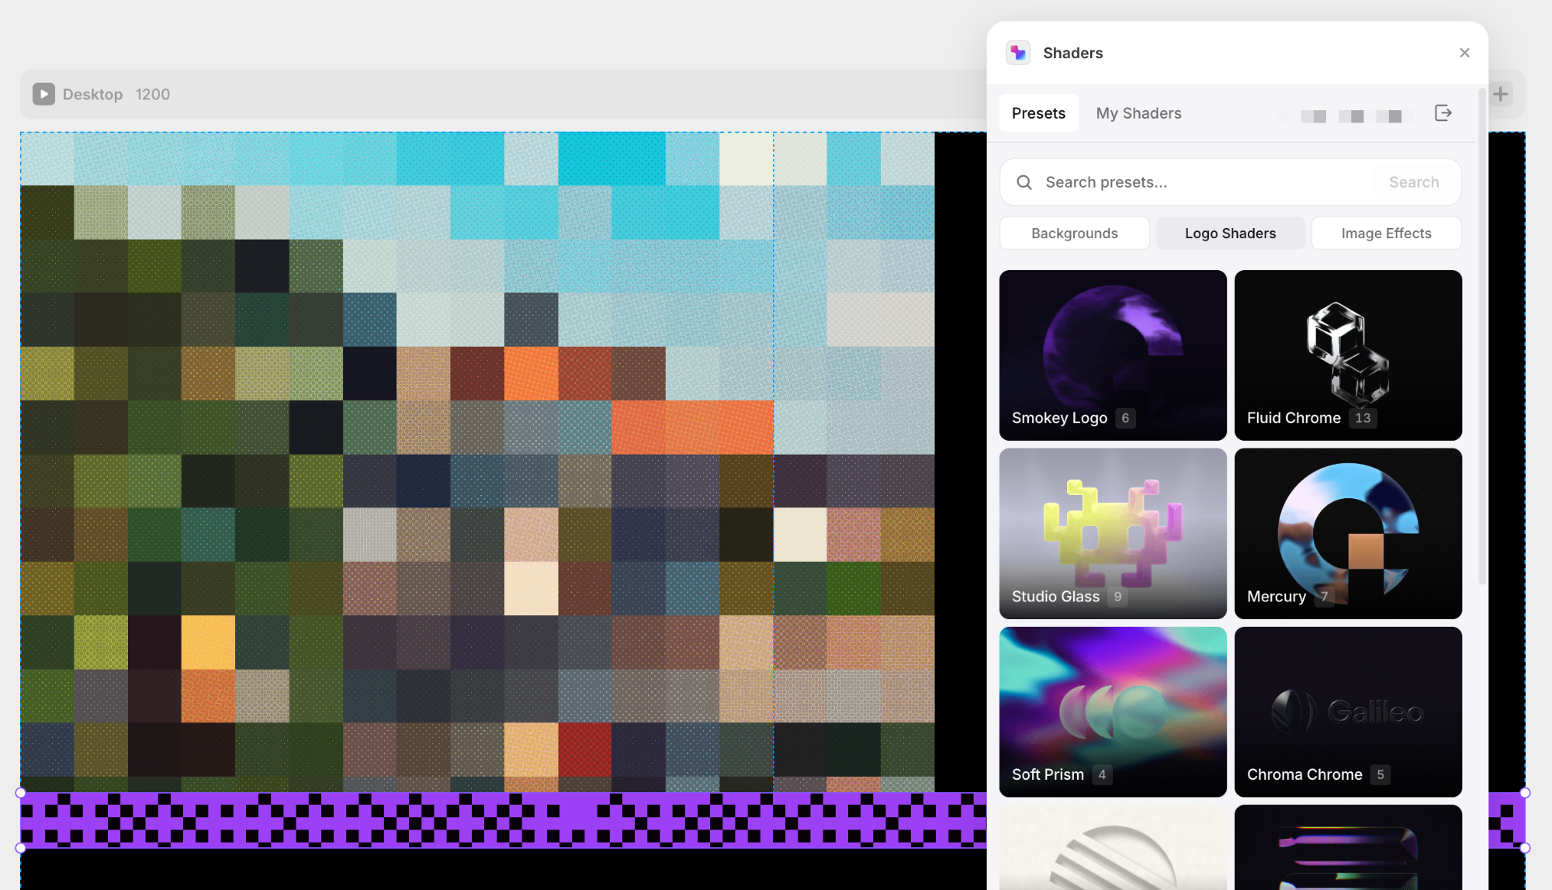Apply the Soft Prism preset
This screenshot has width=1552, height=890.
point(1113,712)
